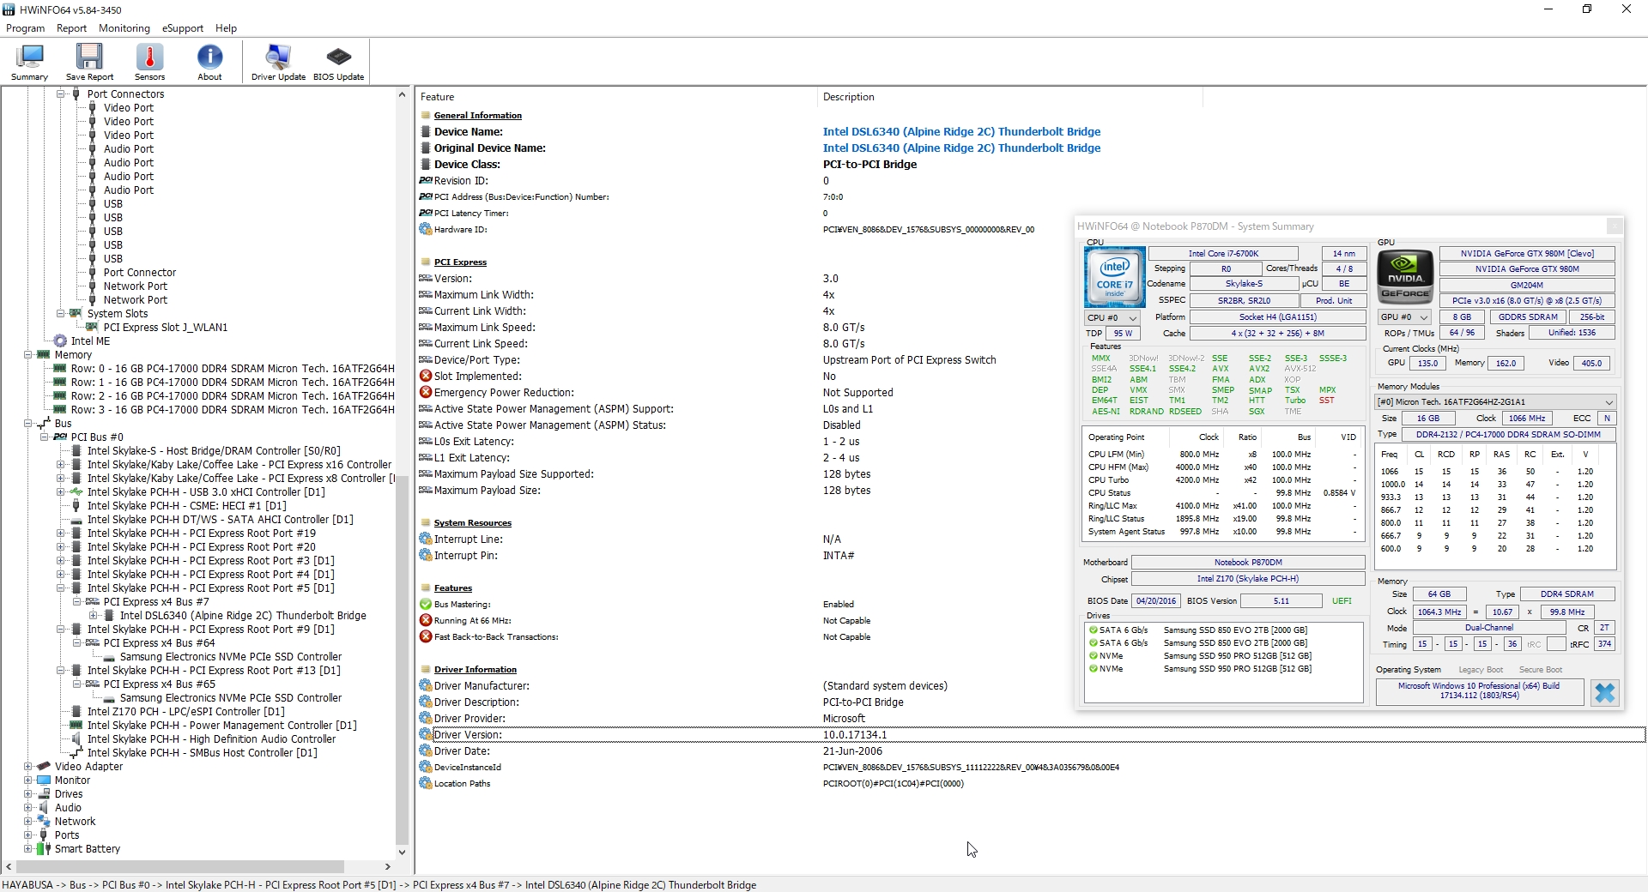Viewport: 1648px width, 892px height.
Task: Click the tree panel horizontal scrollbar
Action: [x=180, y=867]
